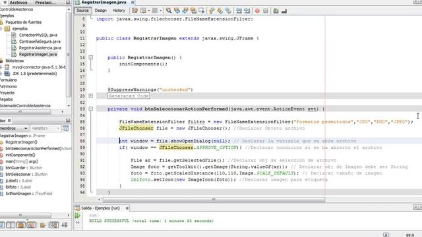The height and width of the screenshot is (237, 422).
Task: Select Bibliotecas node in project tree
Action: [x=15, y=61]
